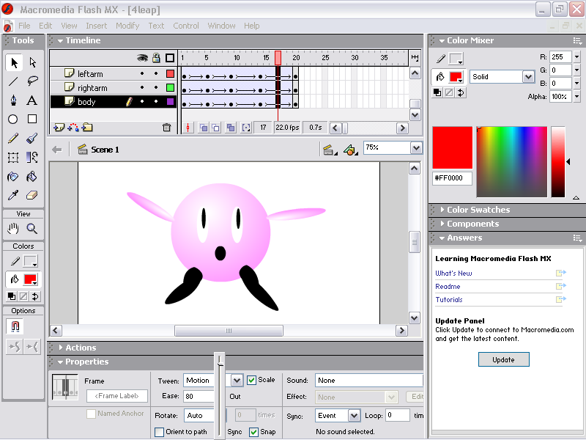Click the hex color #FF0000 field
Viewport: 586px width, 440px height.
pyautogui.click(x=452, y=178)
